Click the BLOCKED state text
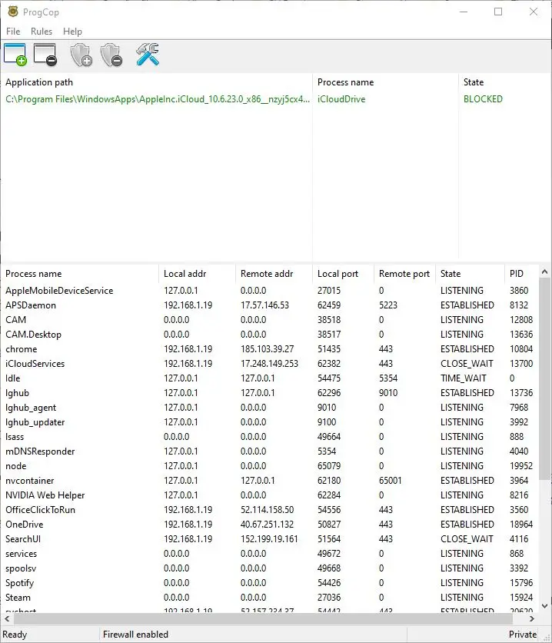 pos(483,99)
